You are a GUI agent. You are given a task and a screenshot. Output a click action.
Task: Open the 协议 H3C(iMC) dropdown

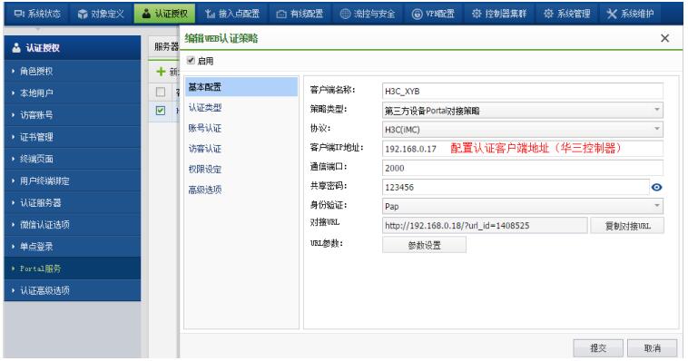(522, 130)
